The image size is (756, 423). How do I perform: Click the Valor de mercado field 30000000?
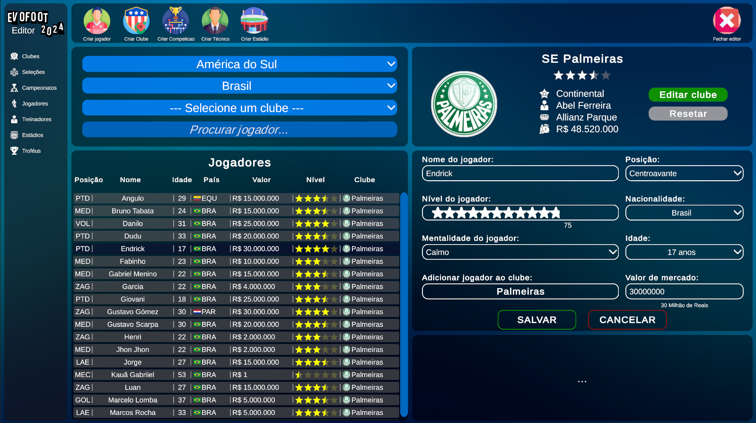point(684,291)
